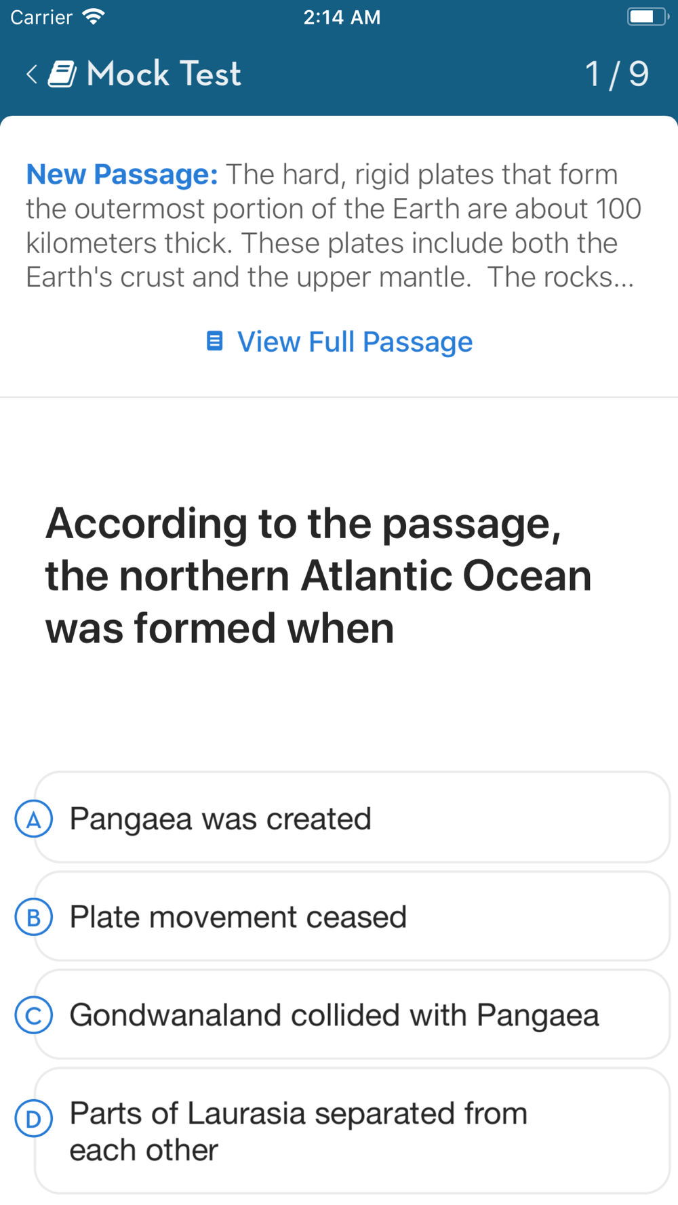Tap the 2:14 AM clock in status bar

coord(342,17)
